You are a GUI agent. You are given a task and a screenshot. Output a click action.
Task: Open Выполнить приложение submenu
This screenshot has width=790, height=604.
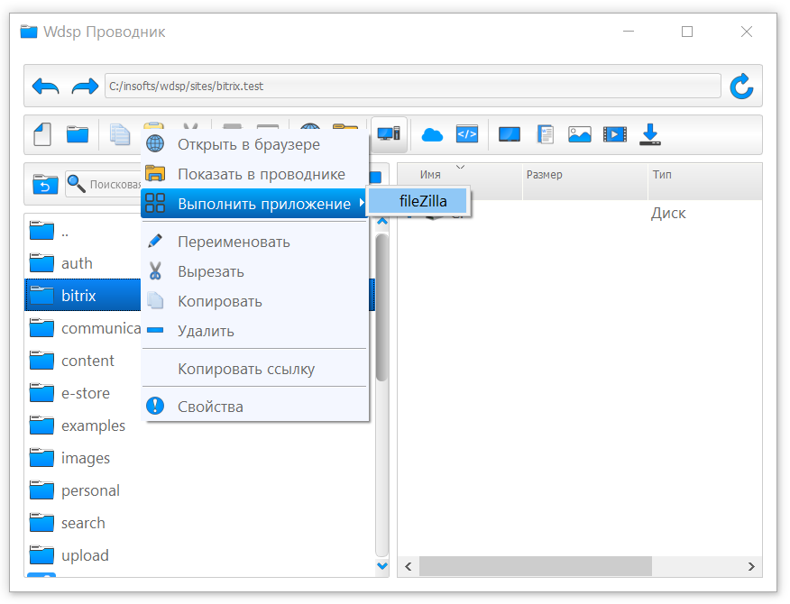pyautogui.click(x=254, y=204)
